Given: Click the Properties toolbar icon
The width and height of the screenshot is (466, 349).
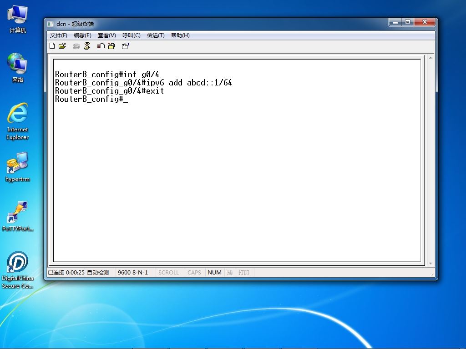Looking at the screenshot, I should [126, 46].
